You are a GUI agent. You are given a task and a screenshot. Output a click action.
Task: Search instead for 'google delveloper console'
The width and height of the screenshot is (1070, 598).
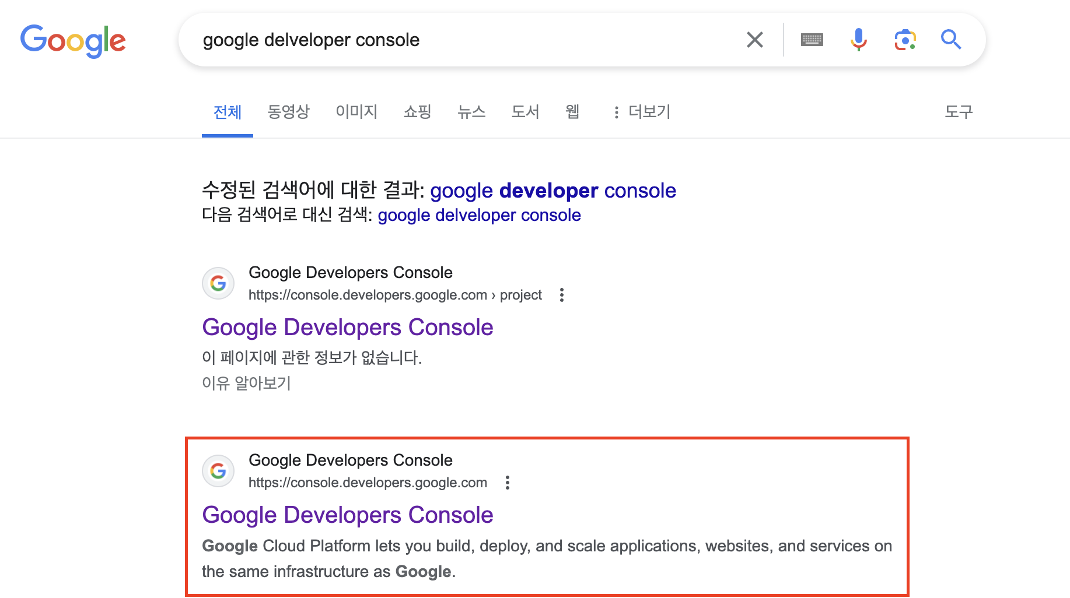479,215
